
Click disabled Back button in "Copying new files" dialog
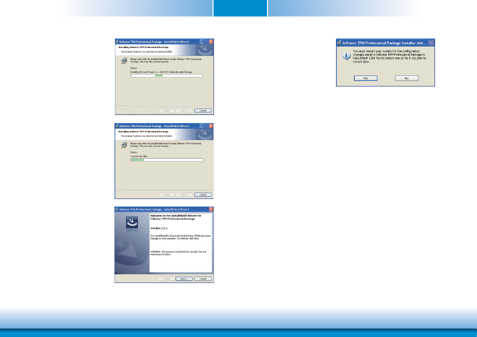(166, 194)
